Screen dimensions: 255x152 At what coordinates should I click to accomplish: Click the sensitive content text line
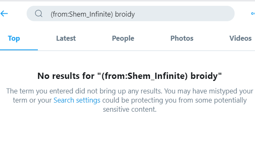[x=130, y=109]
